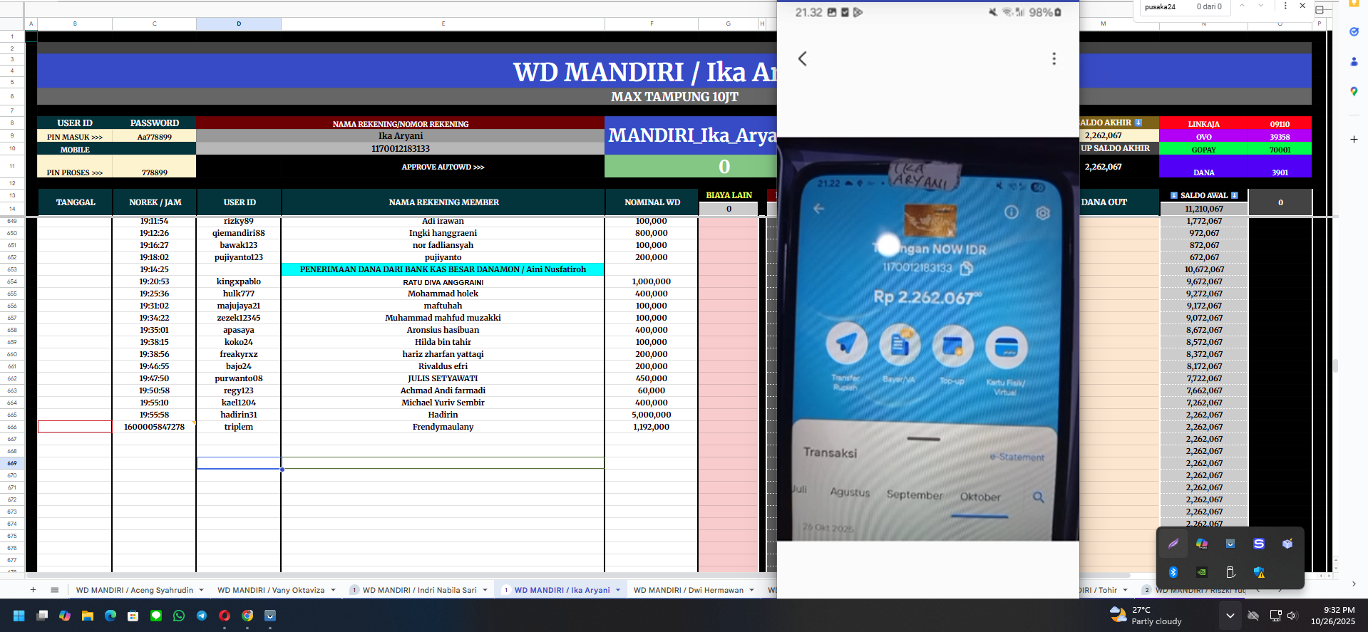Open dropdown arrow of Dwi Hermawan tab

pyautogui.click(x=751, y=590)
